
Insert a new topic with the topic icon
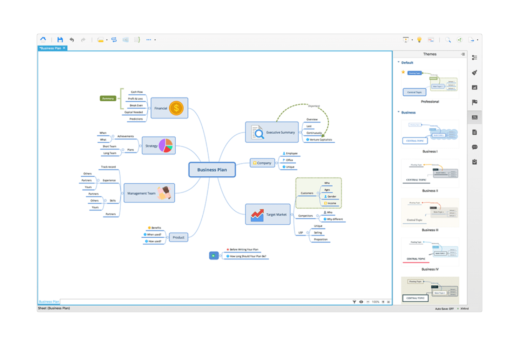pyautogui.click(x=101, y=40)
